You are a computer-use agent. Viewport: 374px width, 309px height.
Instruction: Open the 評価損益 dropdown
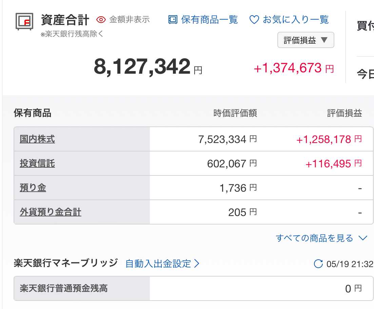tap(306, 40)
